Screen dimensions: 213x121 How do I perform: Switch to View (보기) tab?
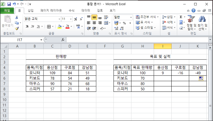(113, 10)
